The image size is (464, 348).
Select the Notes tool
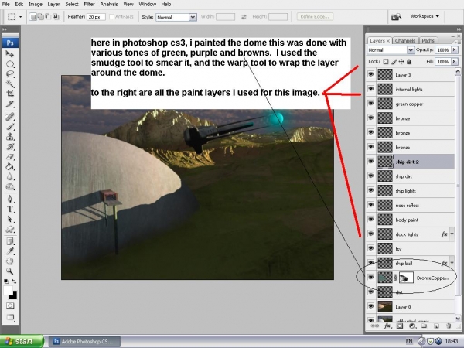click(x=10, y=241)
